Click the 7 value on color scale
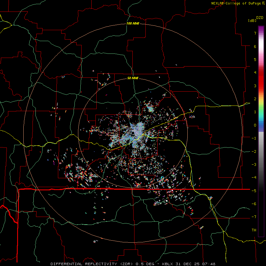 [x=255, y=33]
